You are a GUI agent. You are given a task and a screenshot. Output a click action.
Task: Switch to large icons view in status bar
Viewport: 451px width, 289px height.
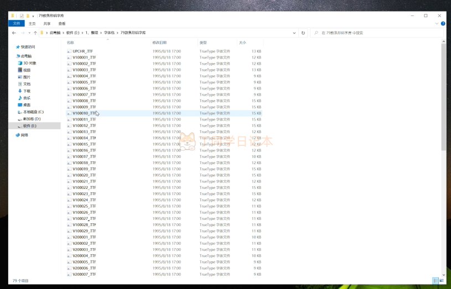[x=442, y=281]
